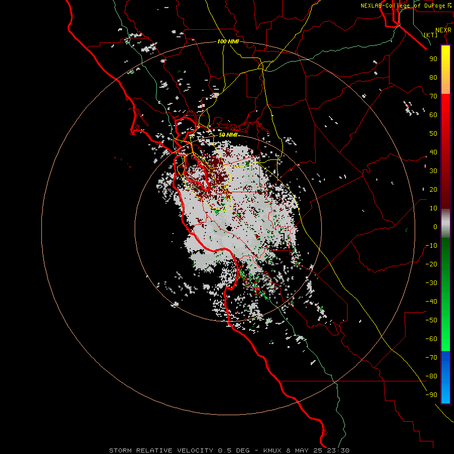Click the STORM RELATIVE VELOCITY caption title
Image resolution: width=454 pixels, height=454 pixels.
[x=161, y=450]
